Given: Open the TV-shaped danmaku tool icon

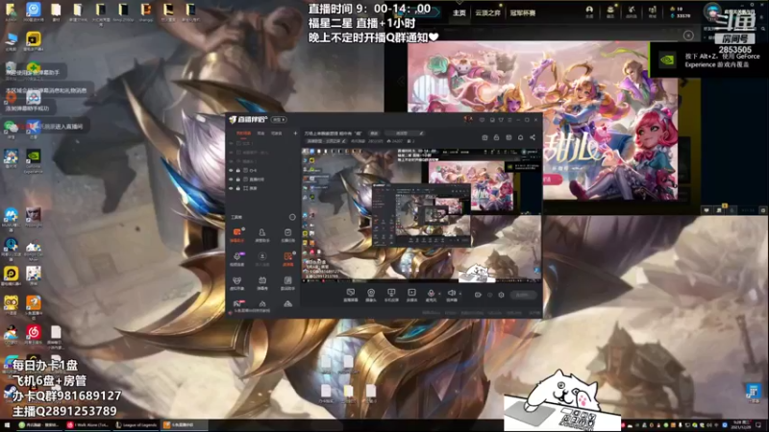Looking at the screenshot, I should click(262, 282).
